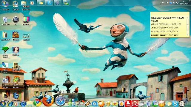
Task: Launch Winamp lightning bolt icon in dock
Action: coord(88,104)
